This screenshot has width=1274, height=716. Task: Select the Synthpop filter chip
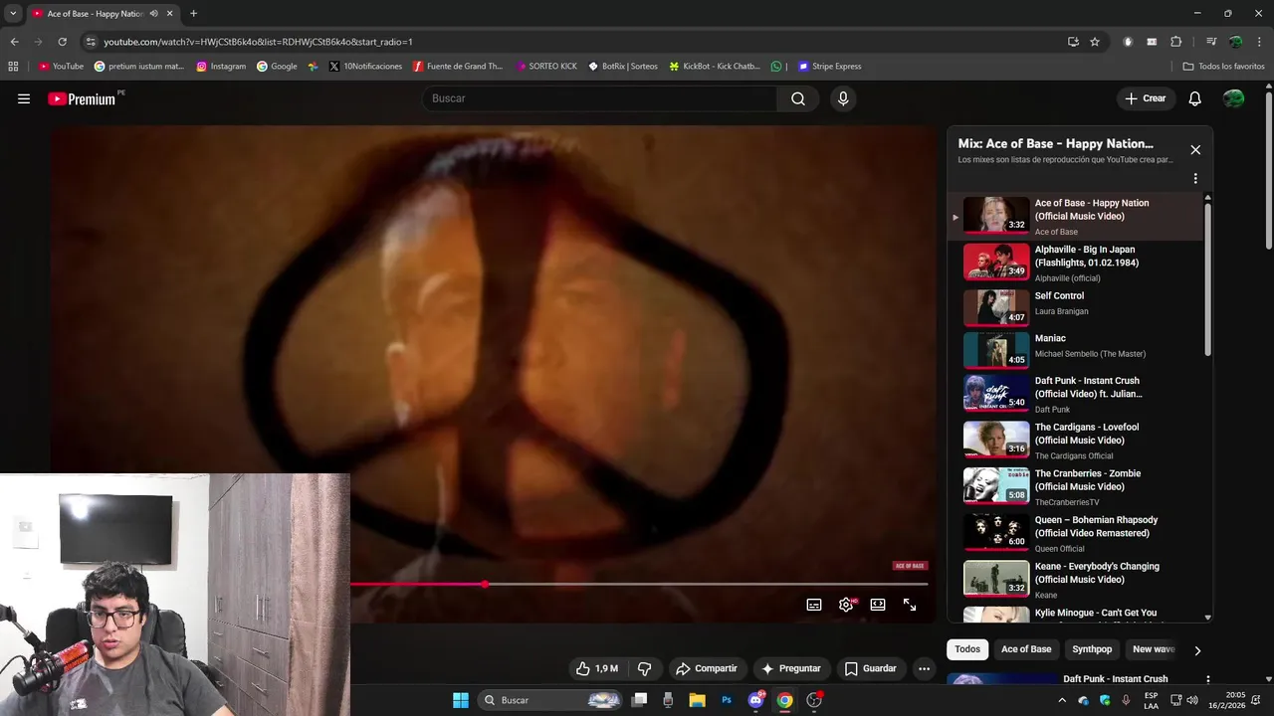point(1092,649)
